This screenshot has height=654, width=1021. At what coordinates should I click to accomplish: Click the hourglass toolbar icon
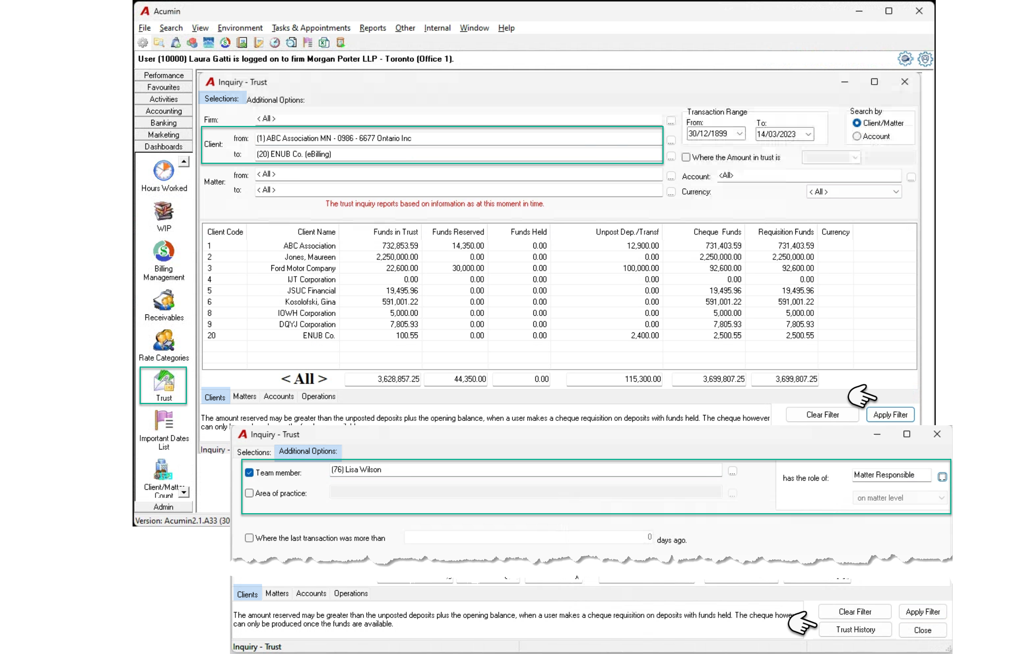pos(341,43)
